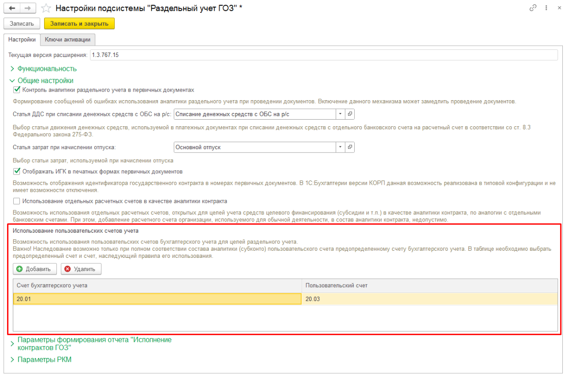Uncheck Отображать ИГК в печатных формах
This screenshot has width=569, height=377.
click(x=17, y=171)
